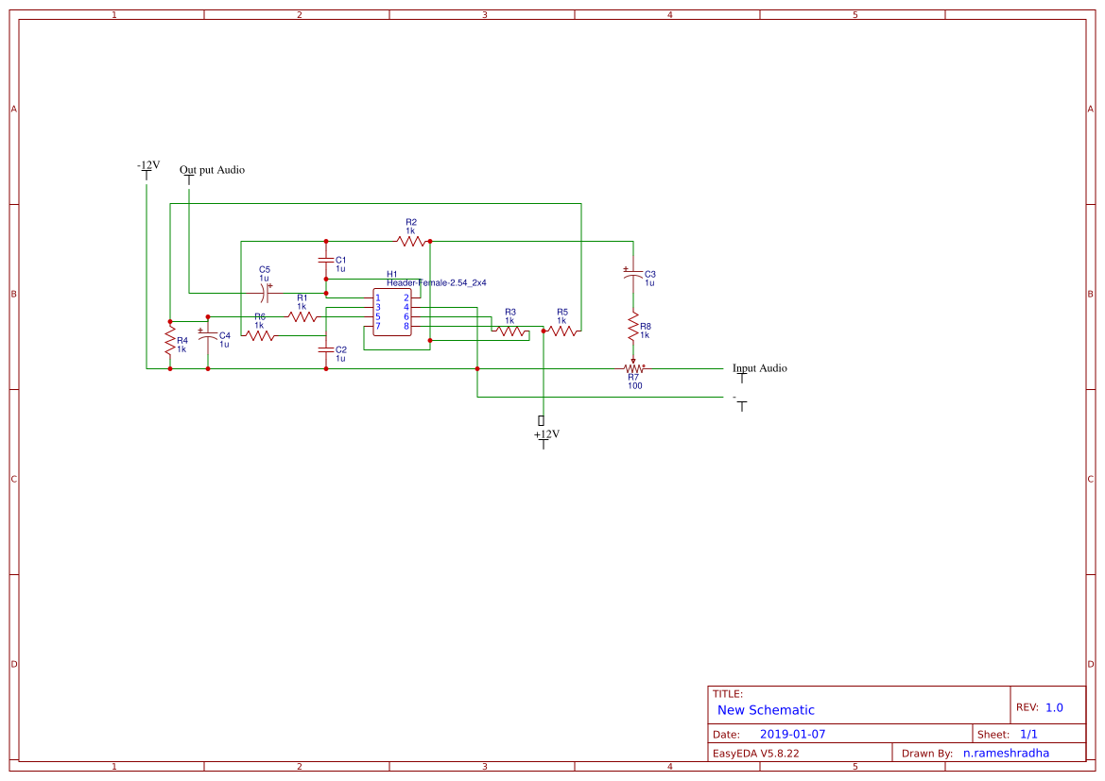This screenshot has height=781, width=1105.
Task: Select the R7 100 potentiometer symbol
Action: pos(632,367)
